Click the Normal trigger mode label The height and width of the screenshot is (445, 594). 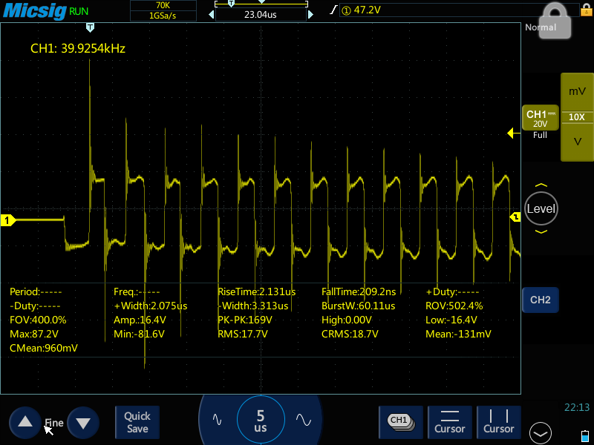541,27
